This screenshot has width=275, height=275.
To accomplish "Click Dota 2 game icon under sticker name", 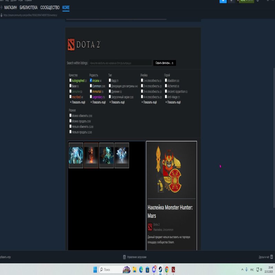I will (x=150, y=227).
